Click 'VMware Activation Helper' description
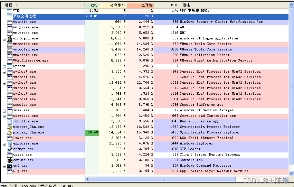This screenshot has width=294, height=187. coord(205,55)
